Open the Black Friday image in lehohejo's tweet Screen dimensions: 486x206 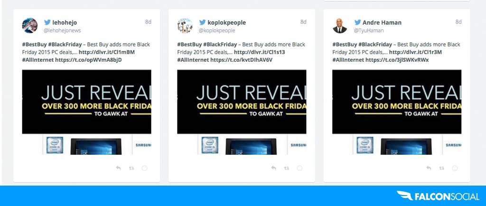(86, 112)
